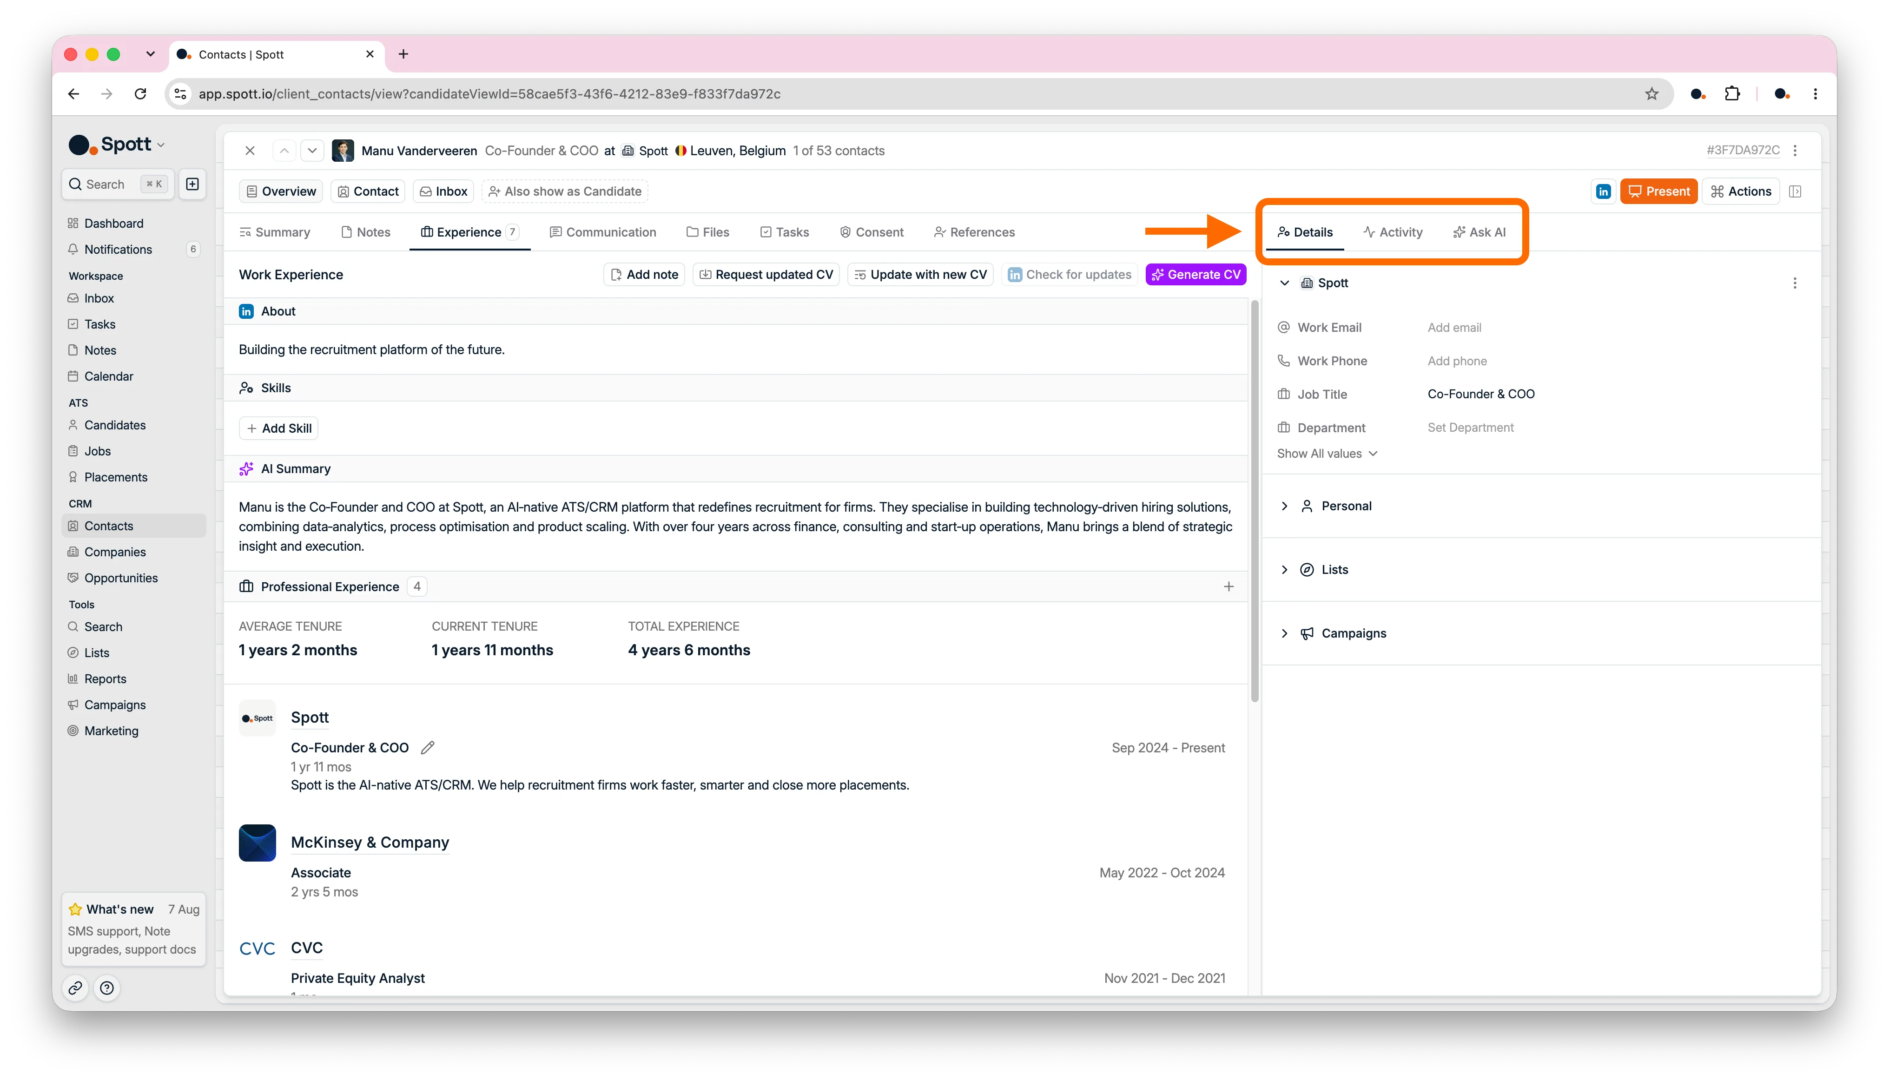Click the new item plus icon beside Search
This screenshot has width=1889, height=1080.
(192, 184)
